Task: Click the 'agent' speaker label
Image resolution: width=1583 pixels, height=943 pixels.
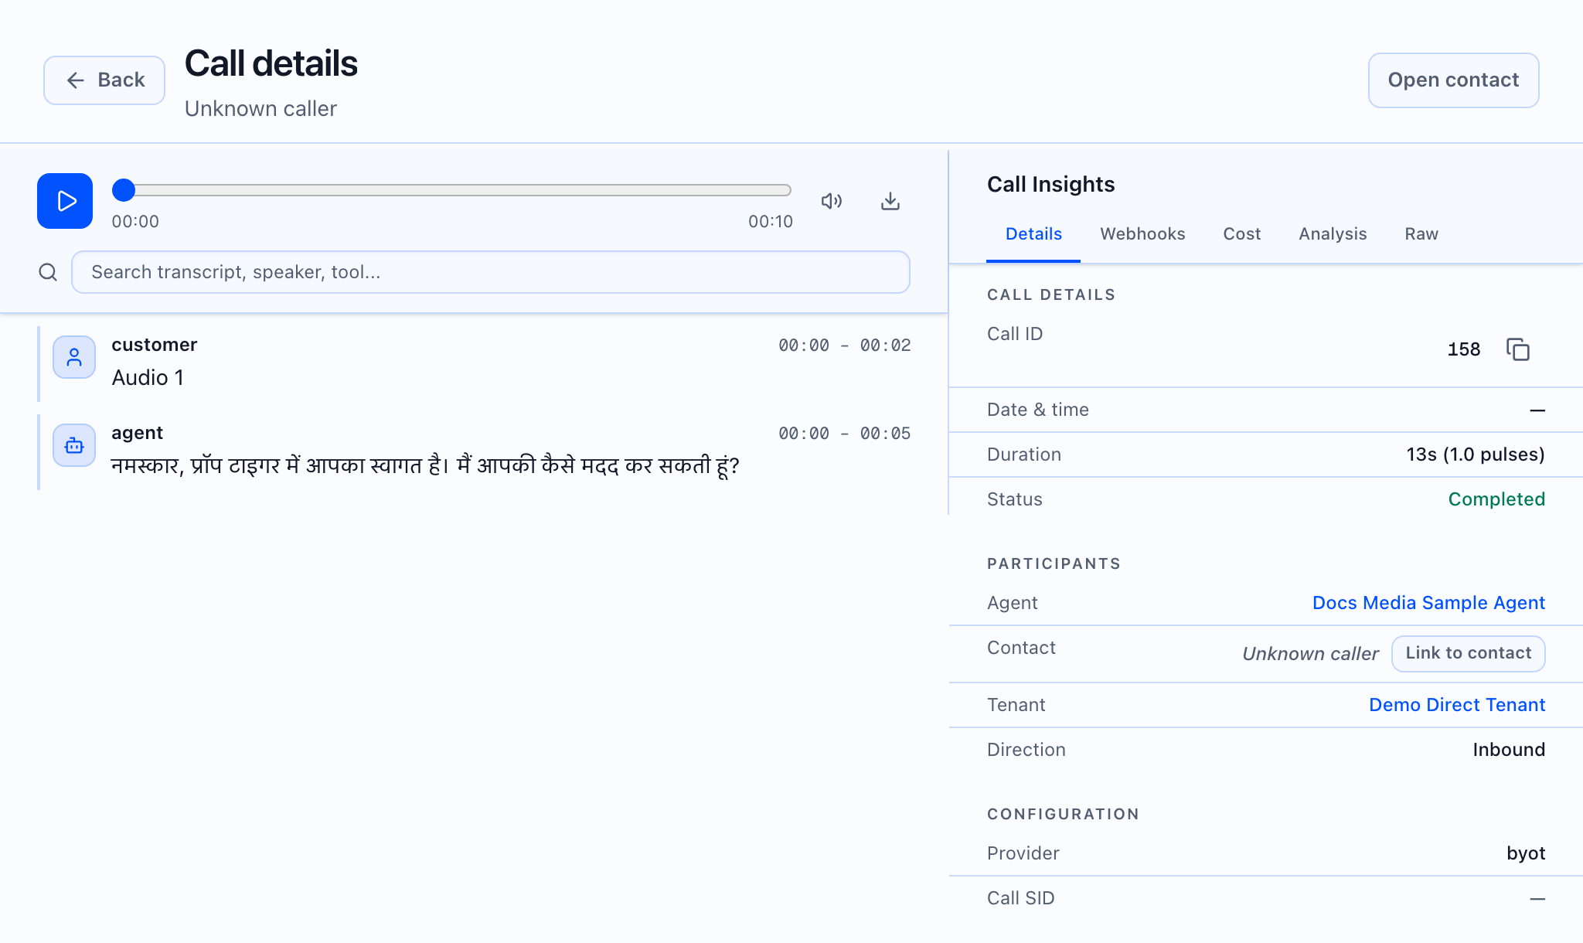Action: coord(137,433)
